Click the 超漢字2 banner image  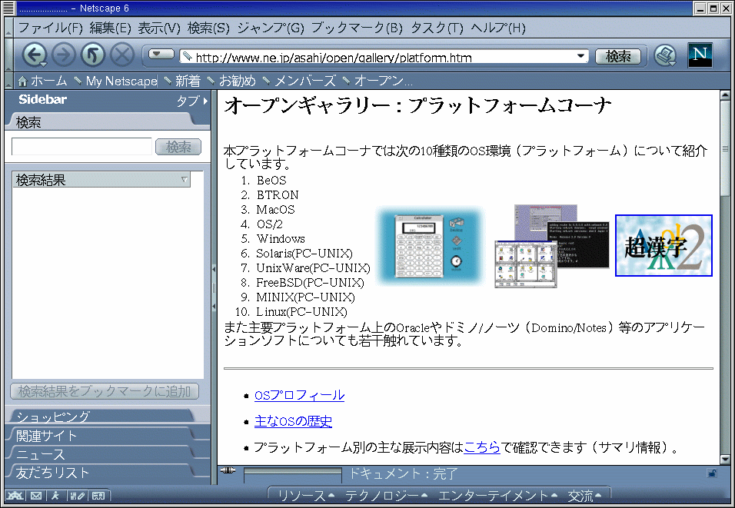[x=663, y=245]
